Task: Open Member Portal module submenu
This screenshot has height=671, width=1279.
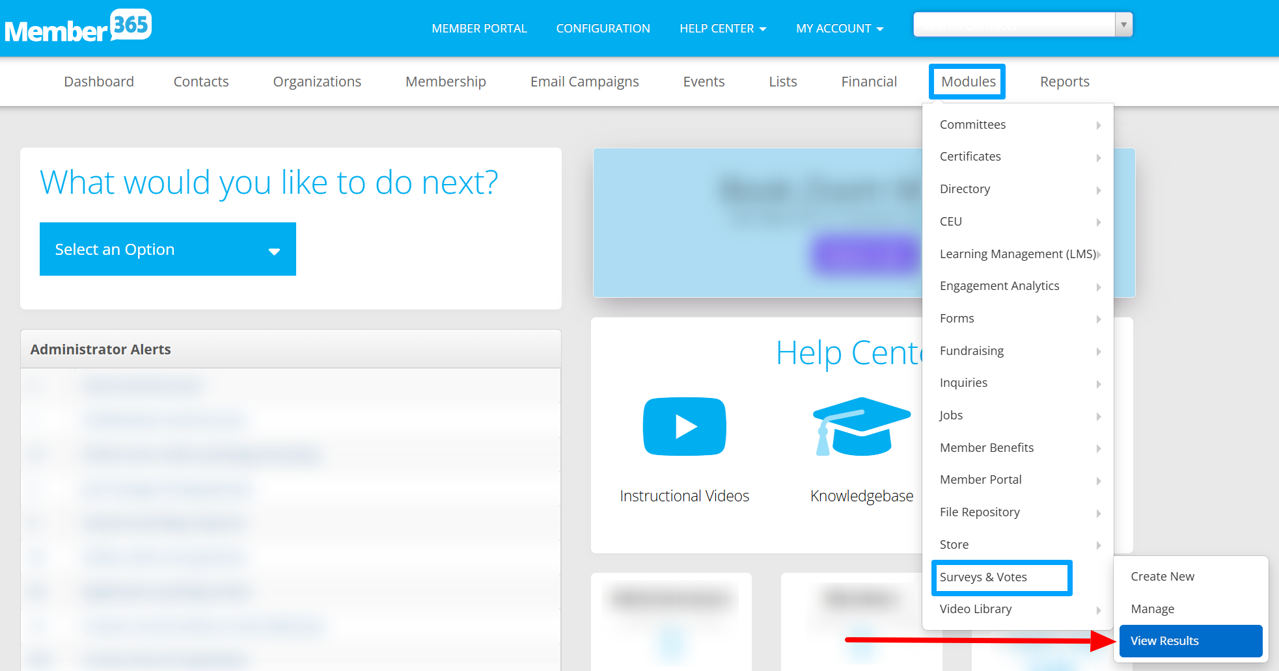Action: (1018, 480)
